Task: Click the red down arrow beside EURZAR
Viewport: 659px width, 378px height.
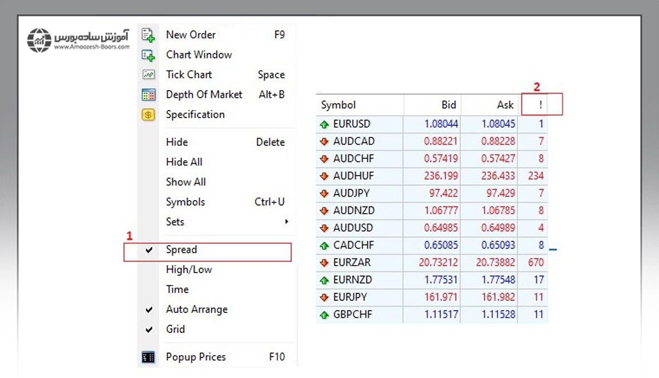Action: point(325,263)
